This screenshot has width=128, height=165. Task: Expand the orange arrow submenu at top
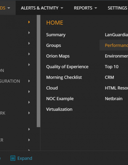[x=29, y=22]
